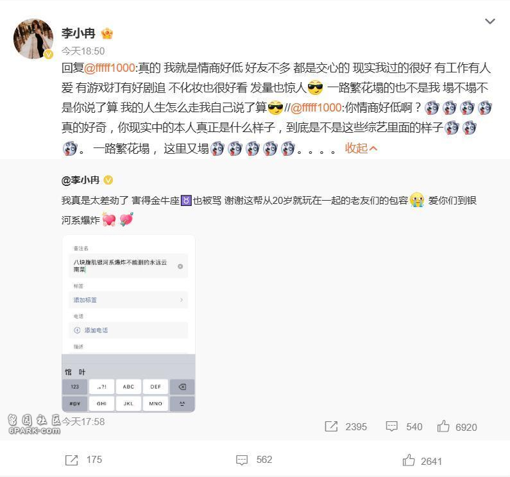Click 李小冉 username at top

pyautogui.click(x=78, y=33)
